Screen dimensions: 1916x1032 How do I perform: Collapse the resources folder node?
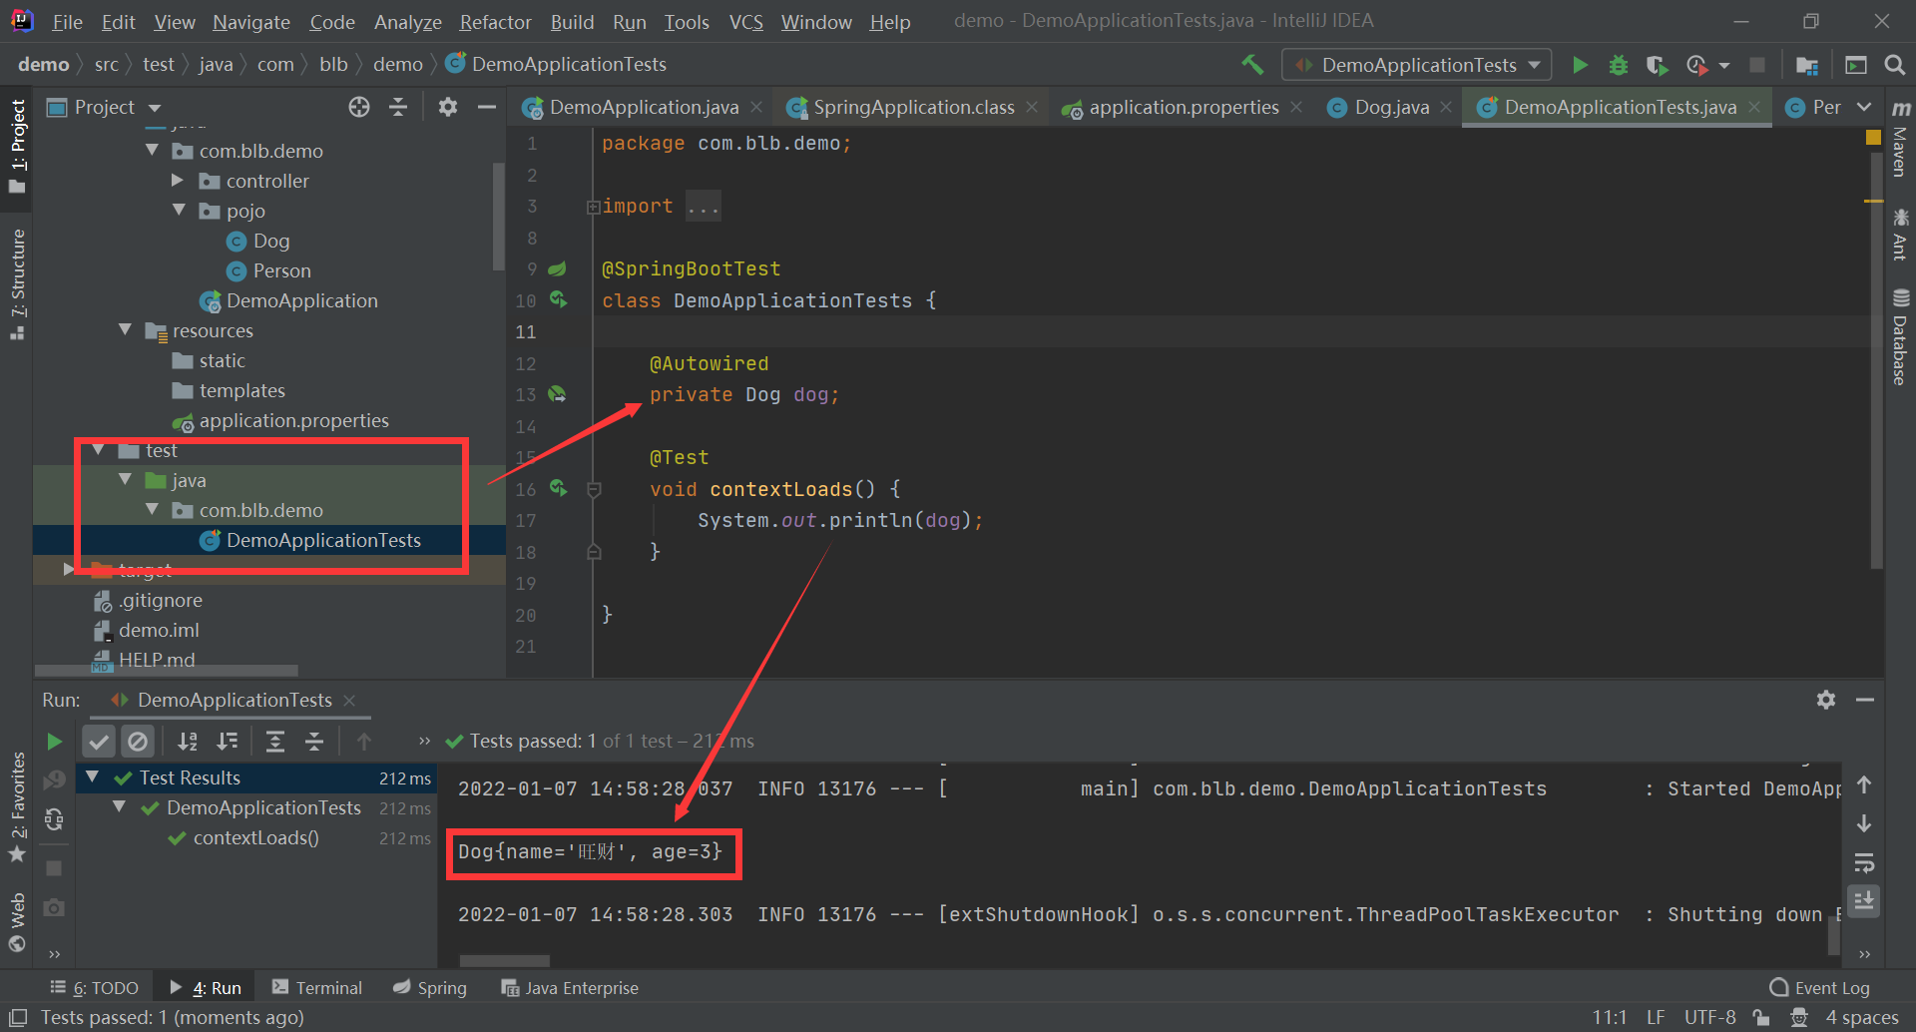[125, 329]
